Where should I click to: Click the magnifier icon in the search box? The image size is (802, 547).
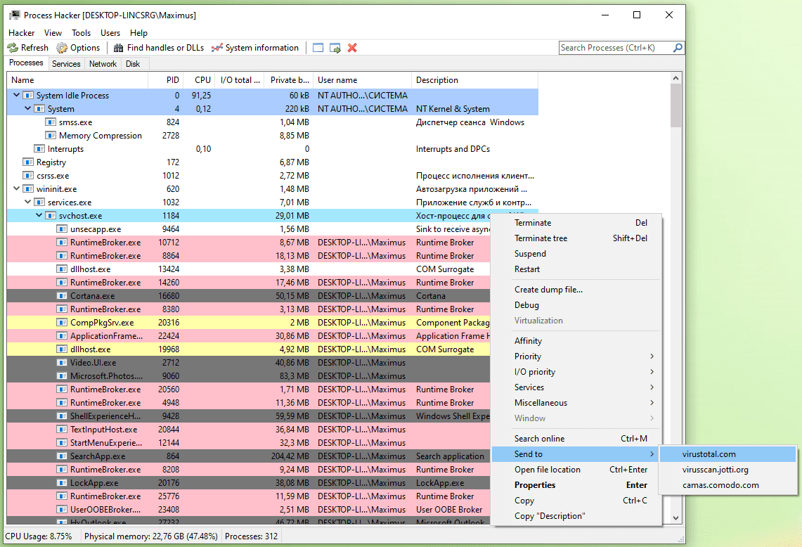[678, 48]
